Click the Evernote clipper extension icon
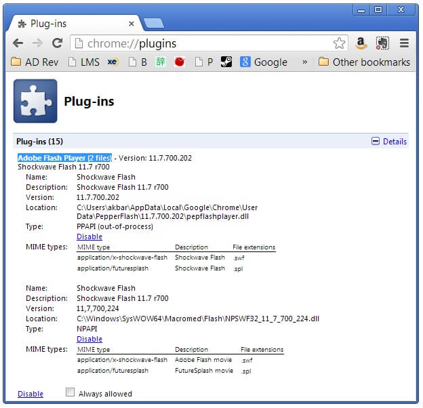This screenshot has width=423, height=408. pyautogui.click(x=382, y=43)
